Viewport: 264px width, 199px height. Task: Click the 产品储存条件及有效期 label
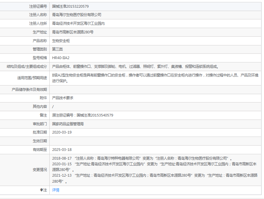[x=29, y=89]
